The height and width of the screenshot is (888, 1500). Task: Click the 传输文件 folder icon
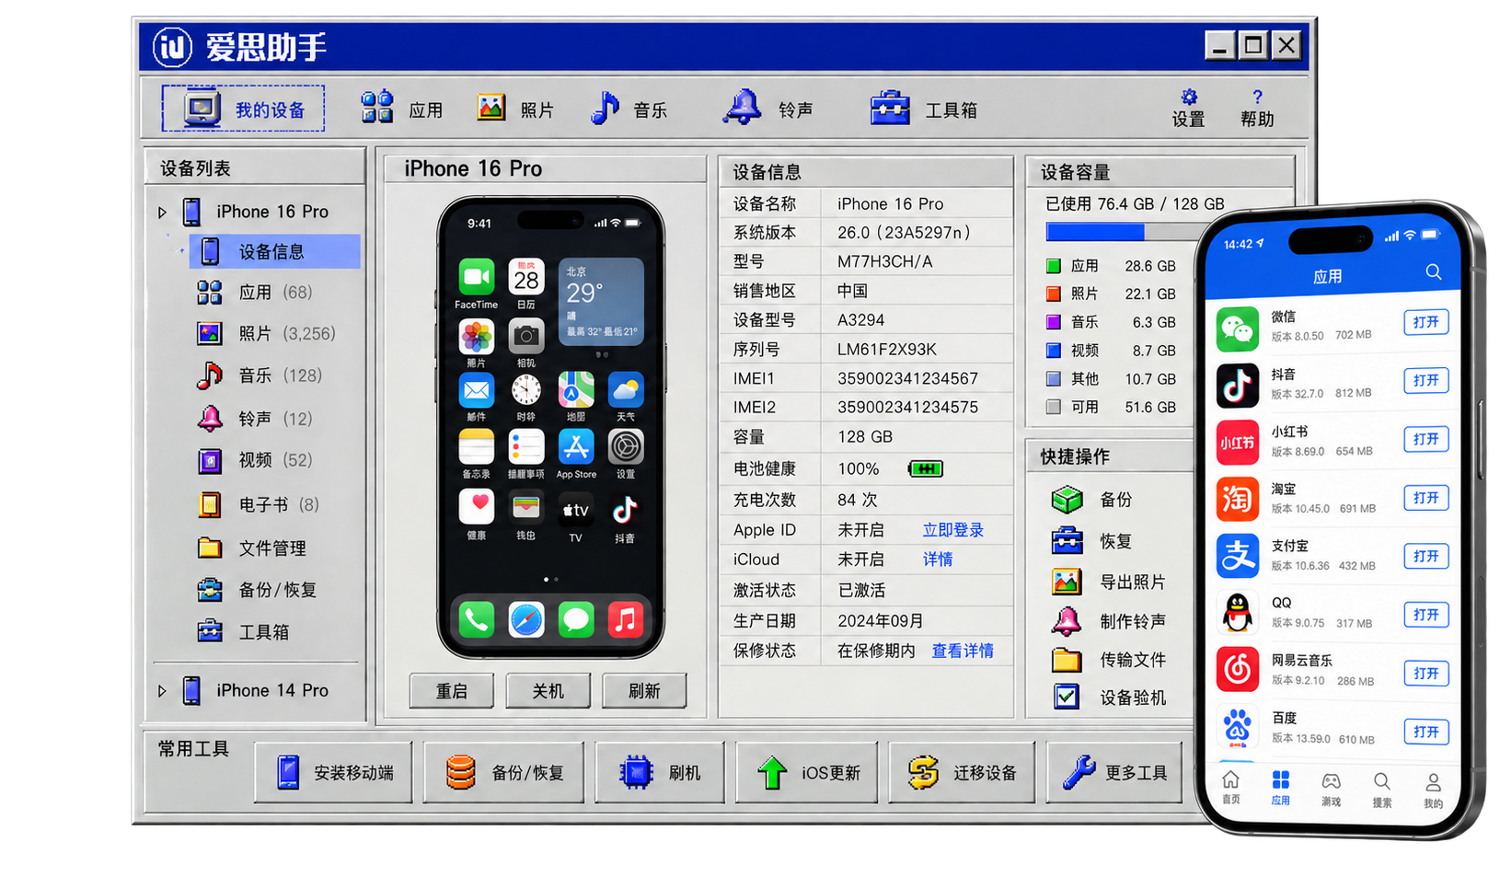[1067, 660]
